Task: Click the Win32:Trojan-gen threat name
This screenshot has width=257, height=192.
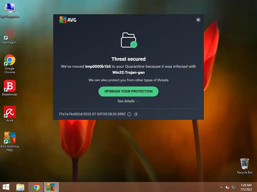Action: pos(128,72)
